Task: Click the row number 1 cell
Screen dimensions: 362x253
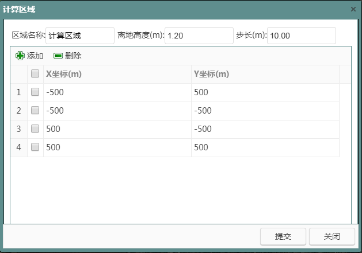Action: [18, 92]
